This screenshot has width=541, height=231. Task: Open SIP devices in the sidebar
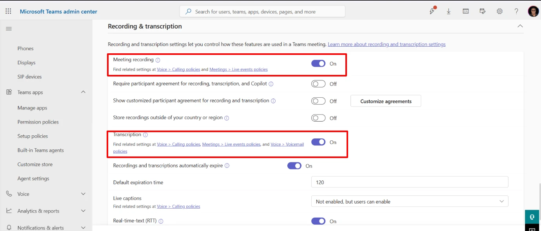[x=29, y=77]
